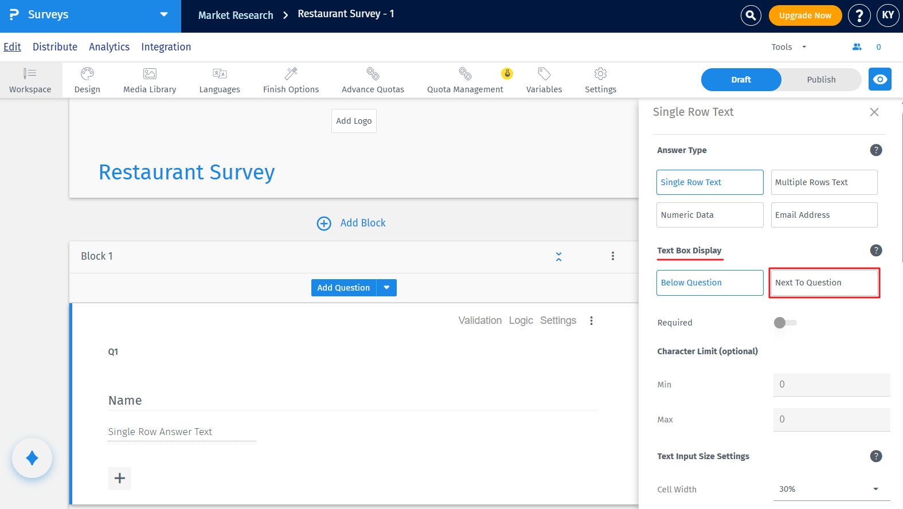Screen dimensions: 903x509
Task: Click the Restaurant Survey title
Action: pyautogui.click(x=187, y=172)
